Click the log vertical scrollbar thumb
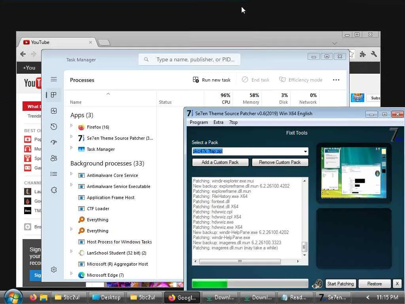The width and height of the screenshot is (405, 304). click(x=304, y=247)
